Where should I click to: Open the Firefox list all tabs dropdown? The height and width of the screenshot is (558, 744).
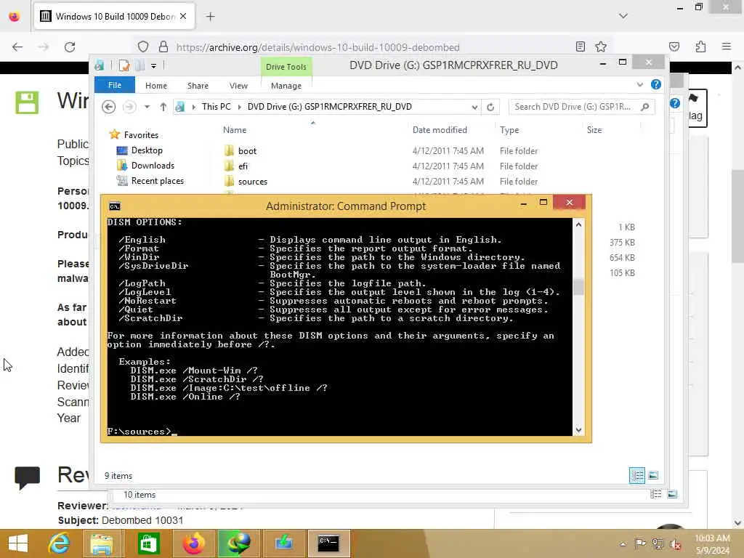point(623,16)
